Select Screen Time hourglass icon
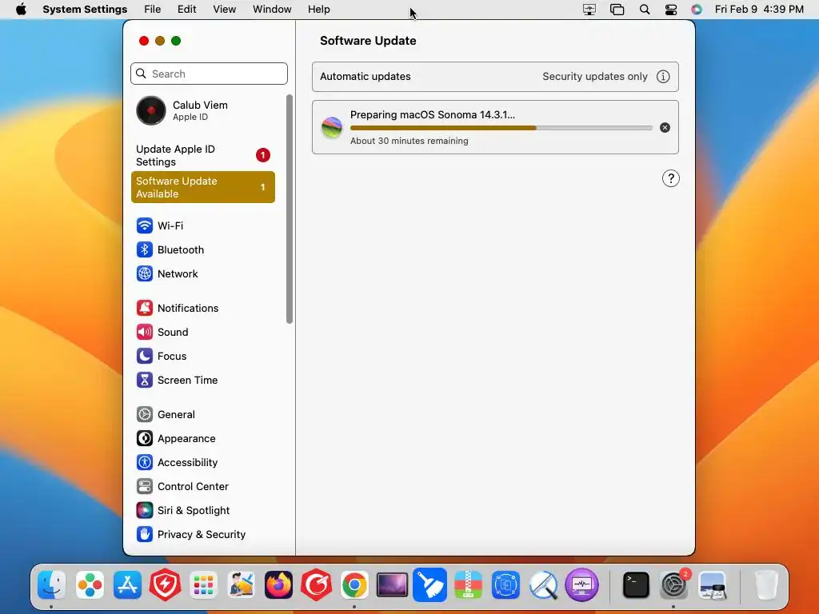This screenshot has width=819, height=614. [145, 380]
